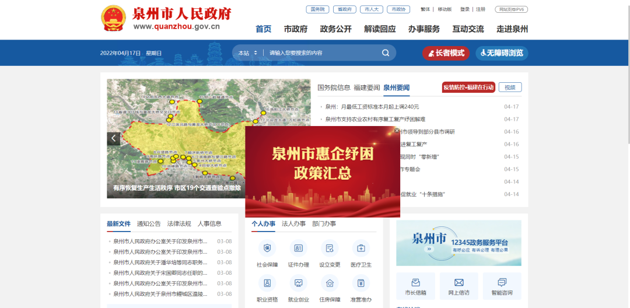This screenshot has height=308, width=630.
Task: Expand the 本站 search scope dropdown
Action: coord(247,53)
